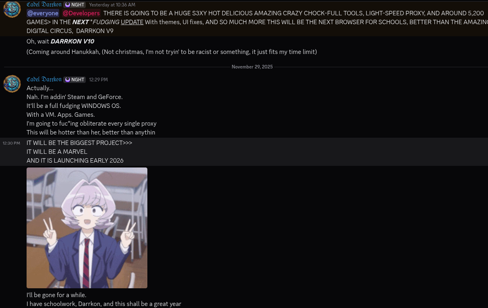Click the 12:30 PM timestamp in the left margin
The height and width of the screenshot is (308, 488).
(11, 143)
